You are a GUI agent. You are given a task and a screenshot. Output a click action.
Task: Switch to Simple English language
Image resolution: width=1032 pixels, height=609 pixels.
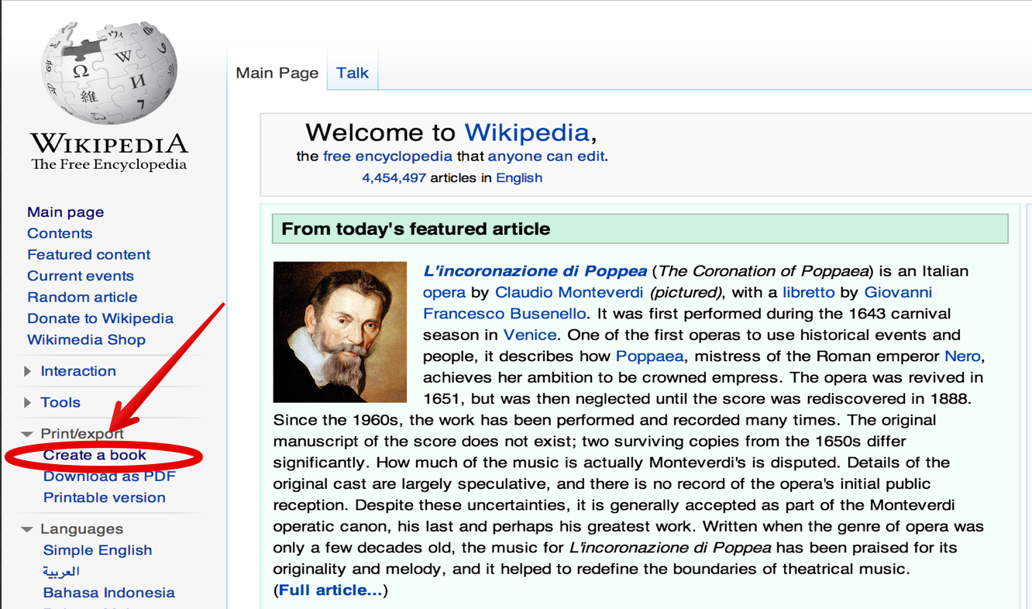coord(98,550)
